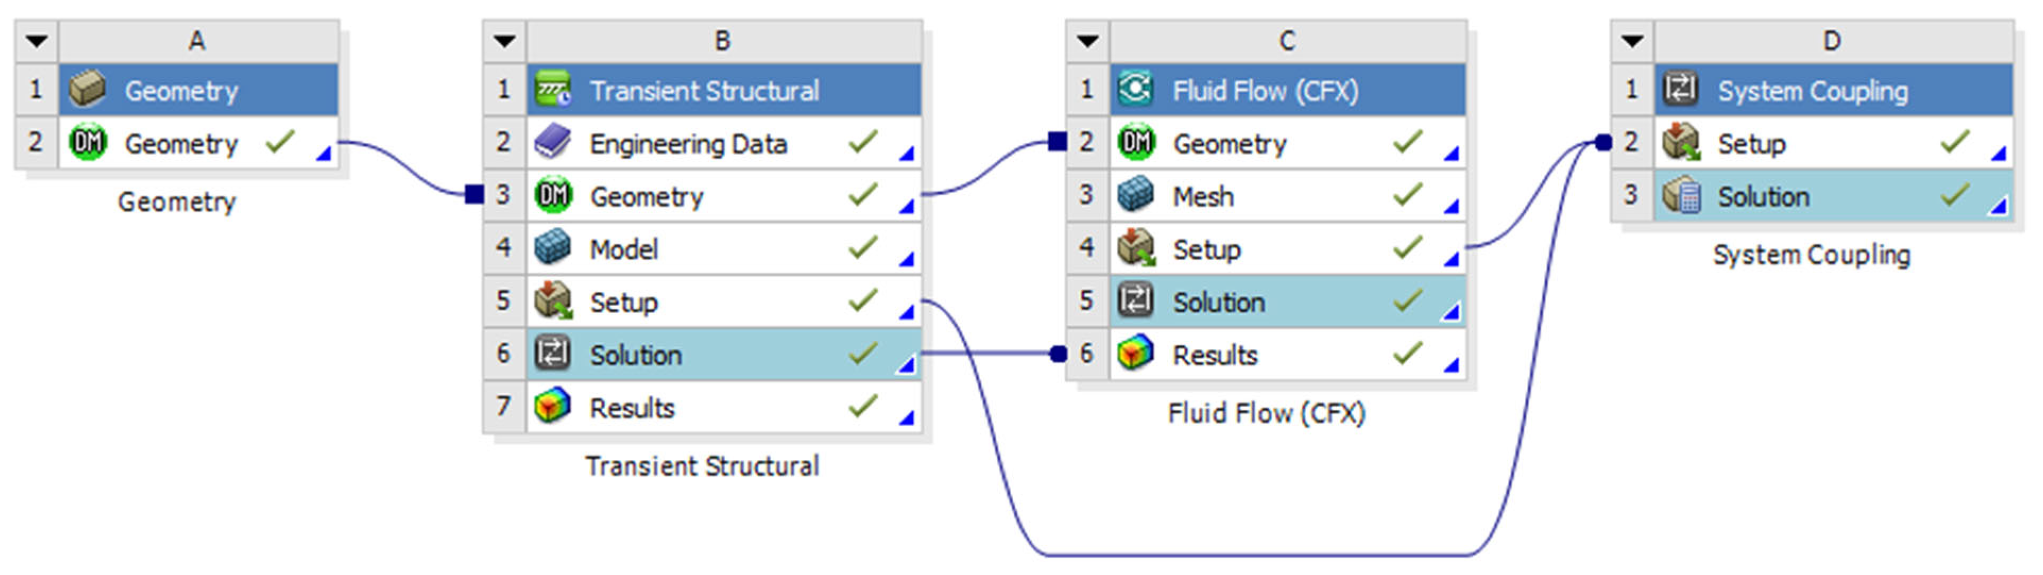
Task: Click the Transient Structural header icon
Action: (x=552, y=90)
